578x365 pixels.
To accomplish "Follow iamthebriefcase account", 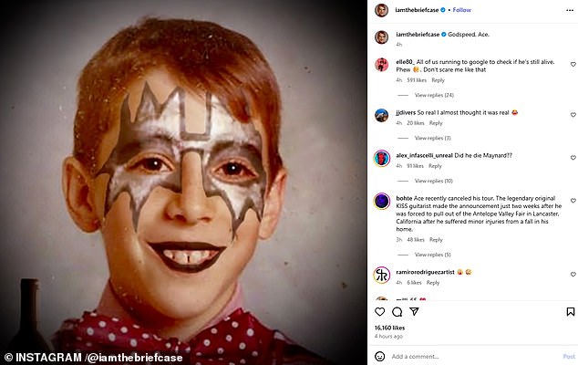I will tap(462, 10).
